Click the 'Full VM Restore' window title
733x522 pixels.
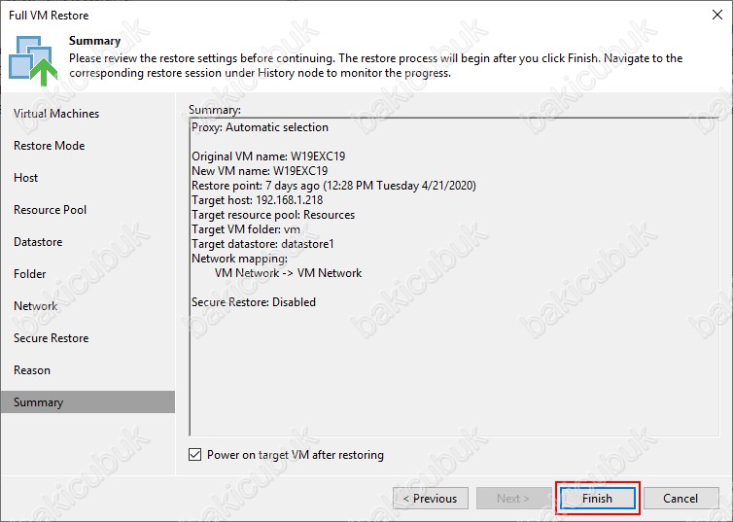(x=49, y=15)
